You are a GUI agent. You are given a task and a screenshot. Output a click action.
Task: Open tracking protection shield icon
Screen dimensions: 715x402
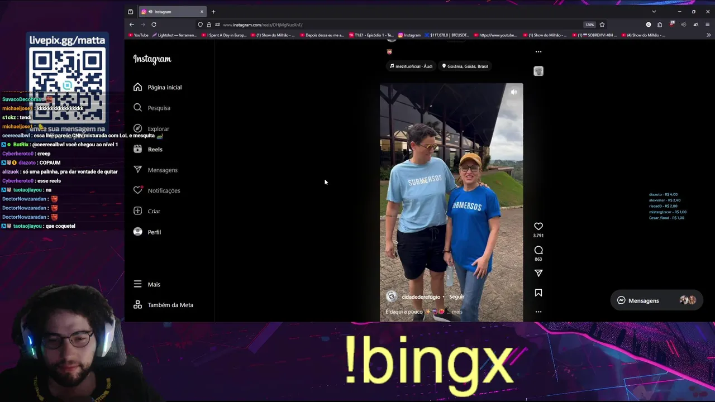coord(201,25)
